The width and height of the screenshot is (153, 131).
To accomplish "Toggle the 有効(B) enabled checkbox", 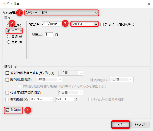I will (7, 110).
